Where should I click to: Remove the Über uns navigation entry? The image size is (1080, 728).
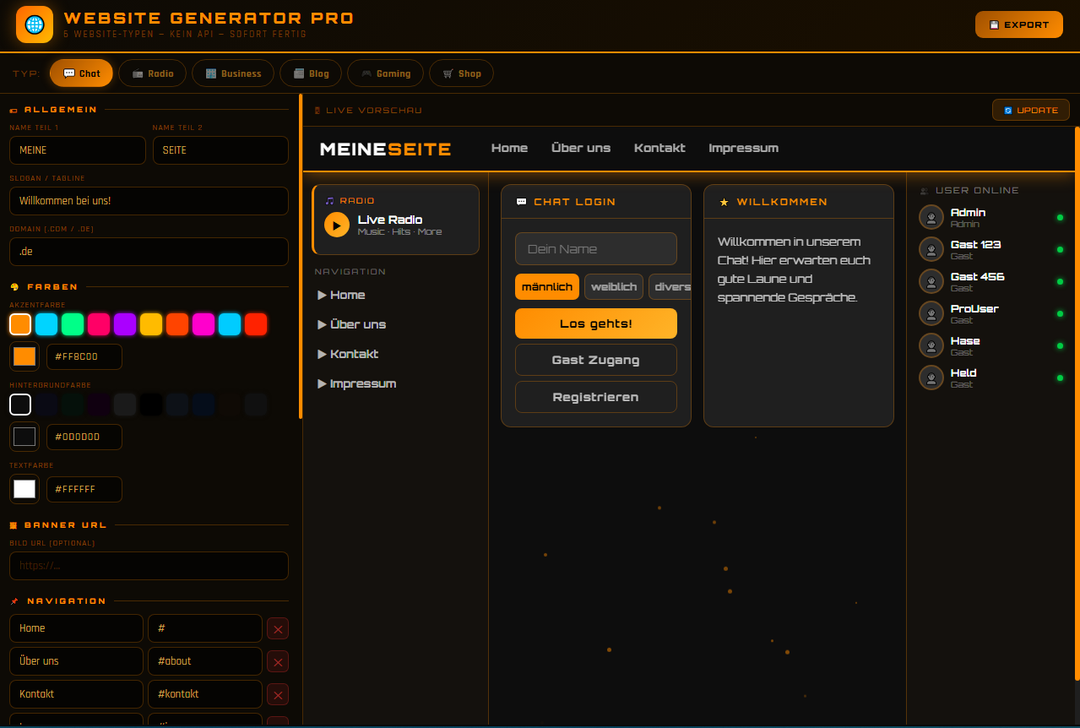278,661
